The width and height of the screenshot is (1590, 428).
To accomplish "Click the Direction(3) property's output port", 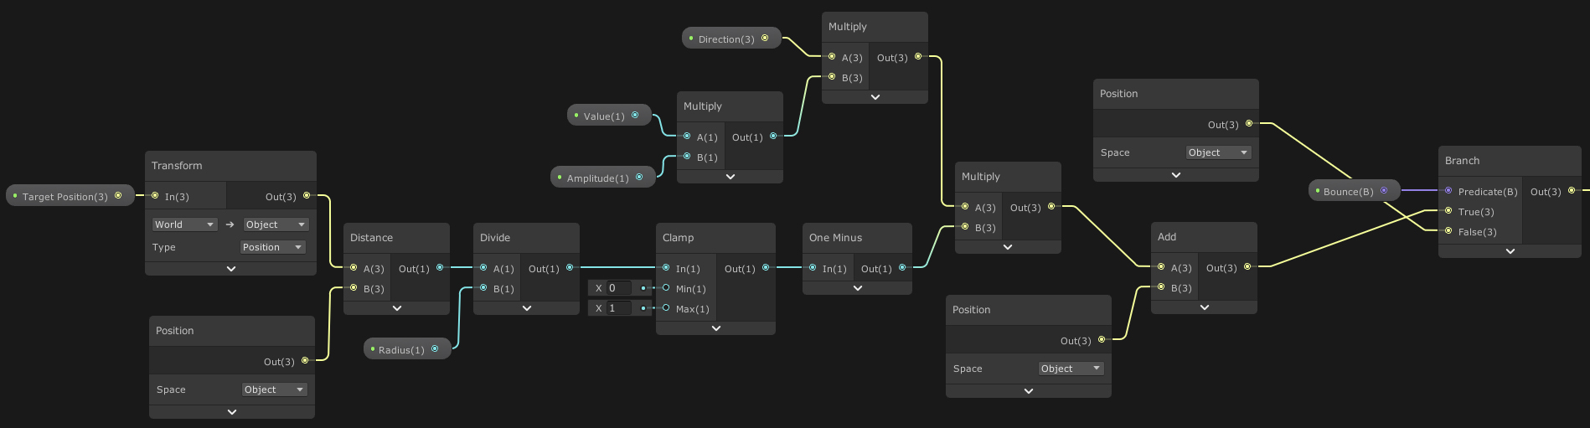I will tap(765, 39).
